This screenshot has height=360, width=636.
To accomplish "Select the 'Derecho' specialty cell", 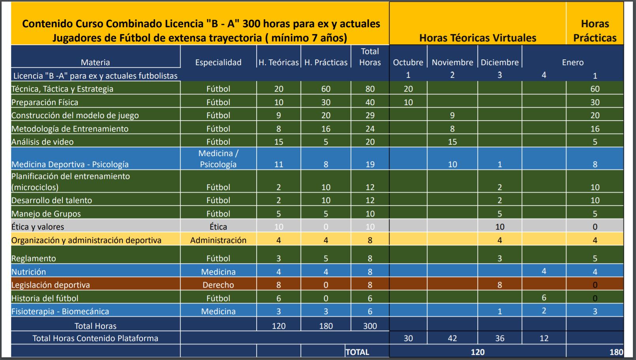I will [218, 284].
